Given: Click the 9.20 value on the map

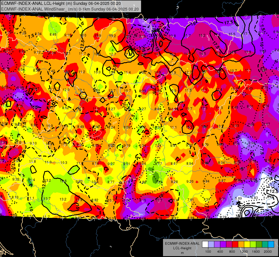Looking at the screenshot, I should point(190,182).
